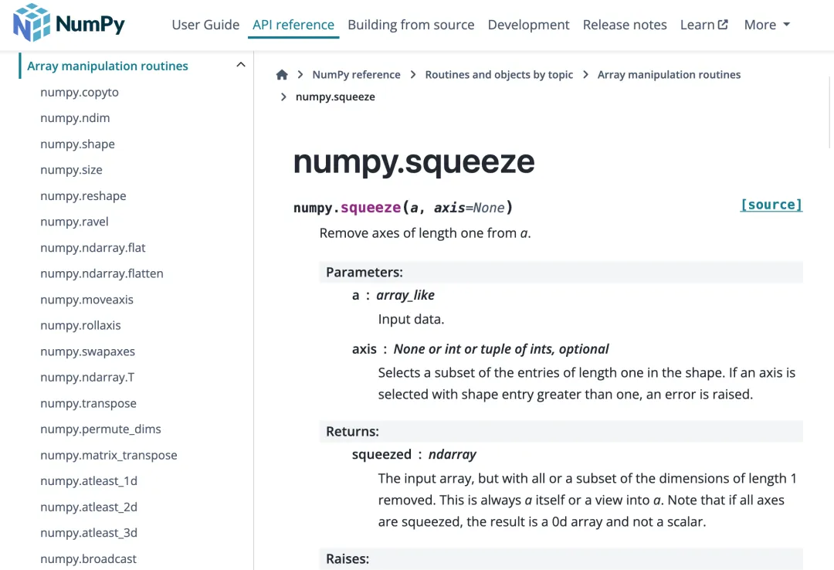
Task: Open the More dropdown menu
Action: coord(767,25)
